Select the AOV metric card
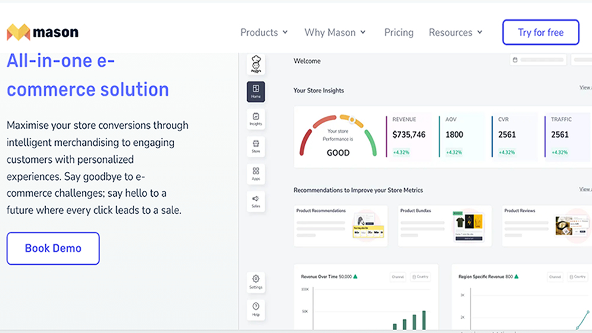Screen dimensions: 592x333 point(462,136)
